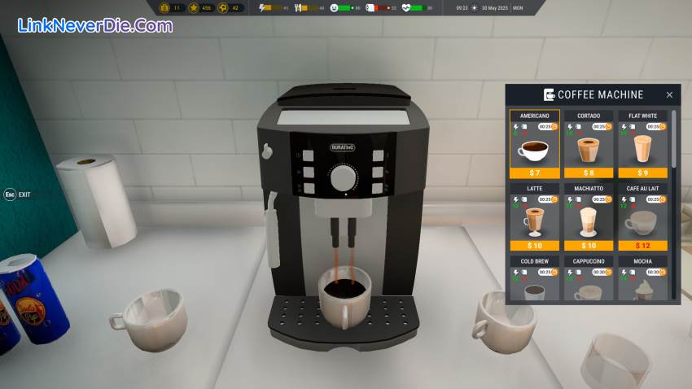Click the star rating counter icon

195,7
